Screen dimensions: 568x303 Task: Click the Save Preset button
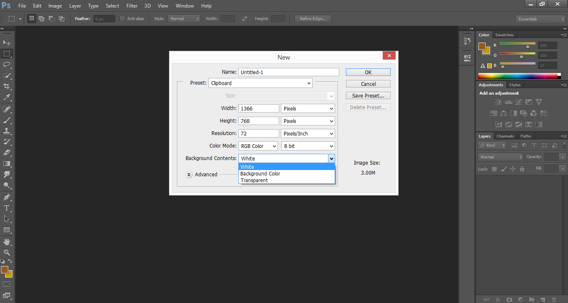tap(368, 95)
